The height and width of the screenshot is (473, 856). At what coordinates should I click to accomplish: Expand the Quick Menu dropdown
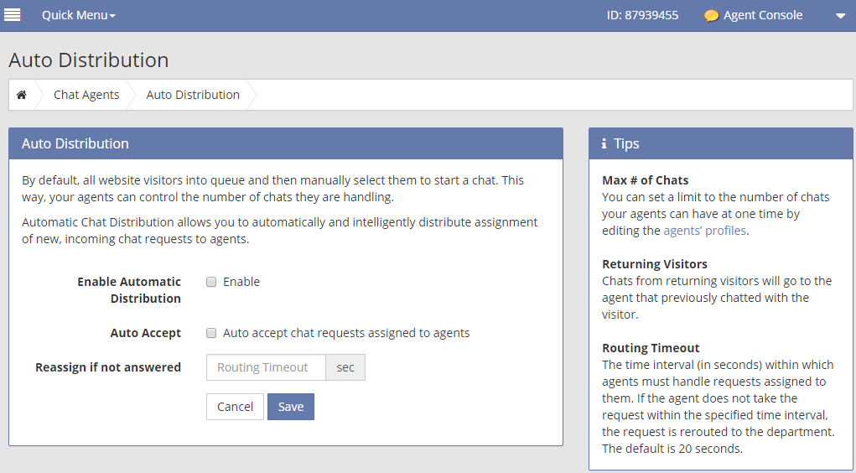[78, 15]
